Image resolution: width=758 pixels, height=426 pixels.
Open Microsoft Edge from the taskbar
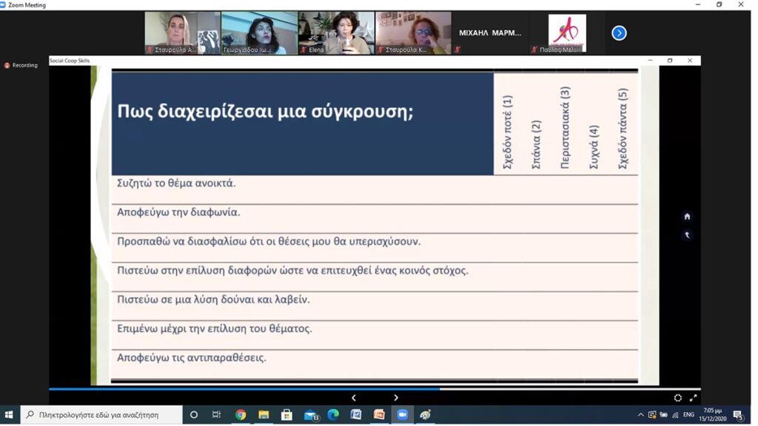(333, 415)
